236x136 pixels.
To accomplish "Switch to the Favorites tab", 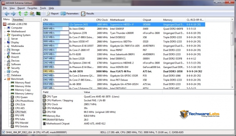I will pyautogui.click(x=18, y=20).
